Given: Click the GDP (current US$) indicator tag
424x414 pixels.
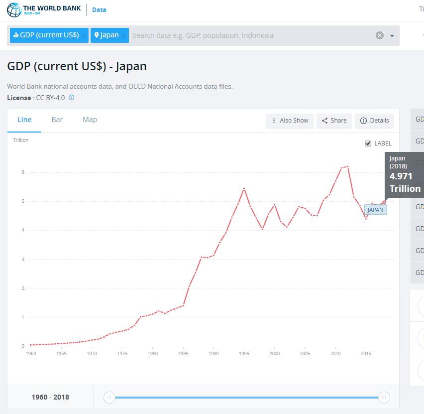Looking at the screenshot, I should [46, 35].
